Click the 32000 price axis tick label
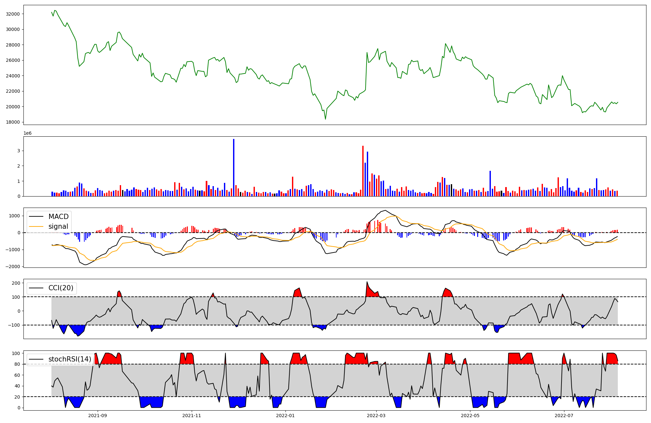 coord(13,14)
